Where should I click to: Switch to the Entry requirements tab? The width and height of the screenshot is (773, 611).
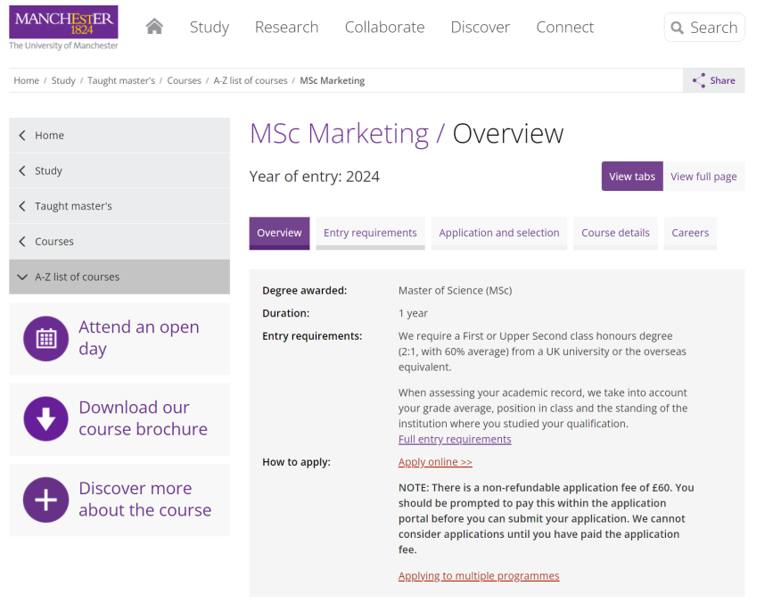(x=370, y=234)
